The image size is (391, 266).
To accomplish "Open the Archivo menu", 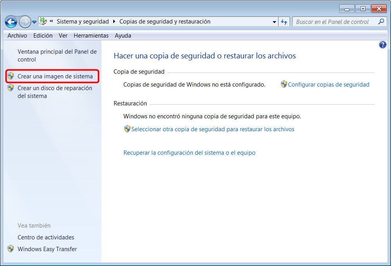I will (x=17, y=36).
